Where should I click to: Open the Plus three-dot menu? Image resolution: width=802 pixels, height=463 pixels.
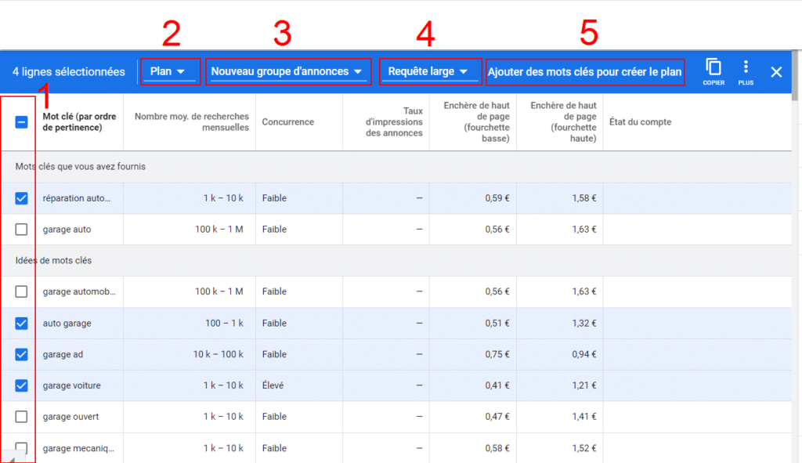(745, 69)
